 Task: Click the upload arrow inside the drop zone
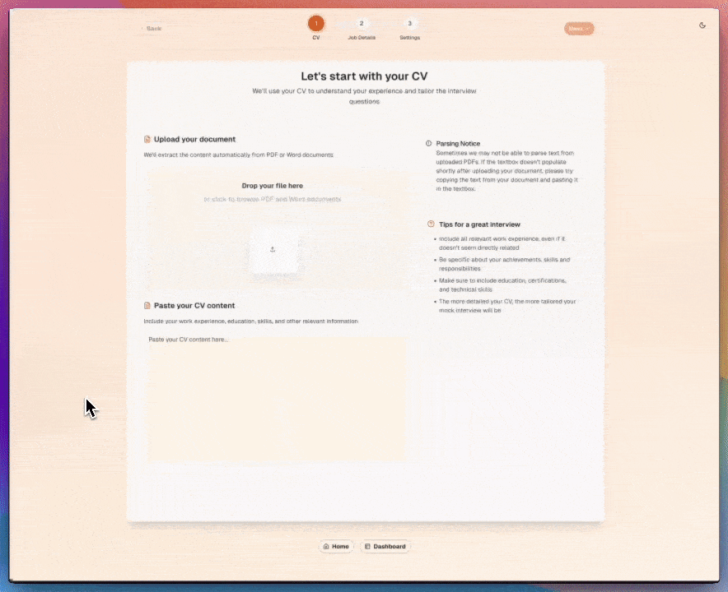273,249
